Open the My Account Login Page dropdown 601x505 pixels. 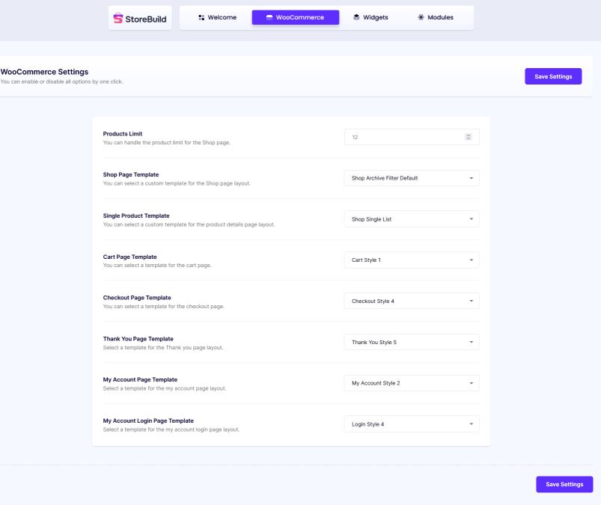pos(411,424)
